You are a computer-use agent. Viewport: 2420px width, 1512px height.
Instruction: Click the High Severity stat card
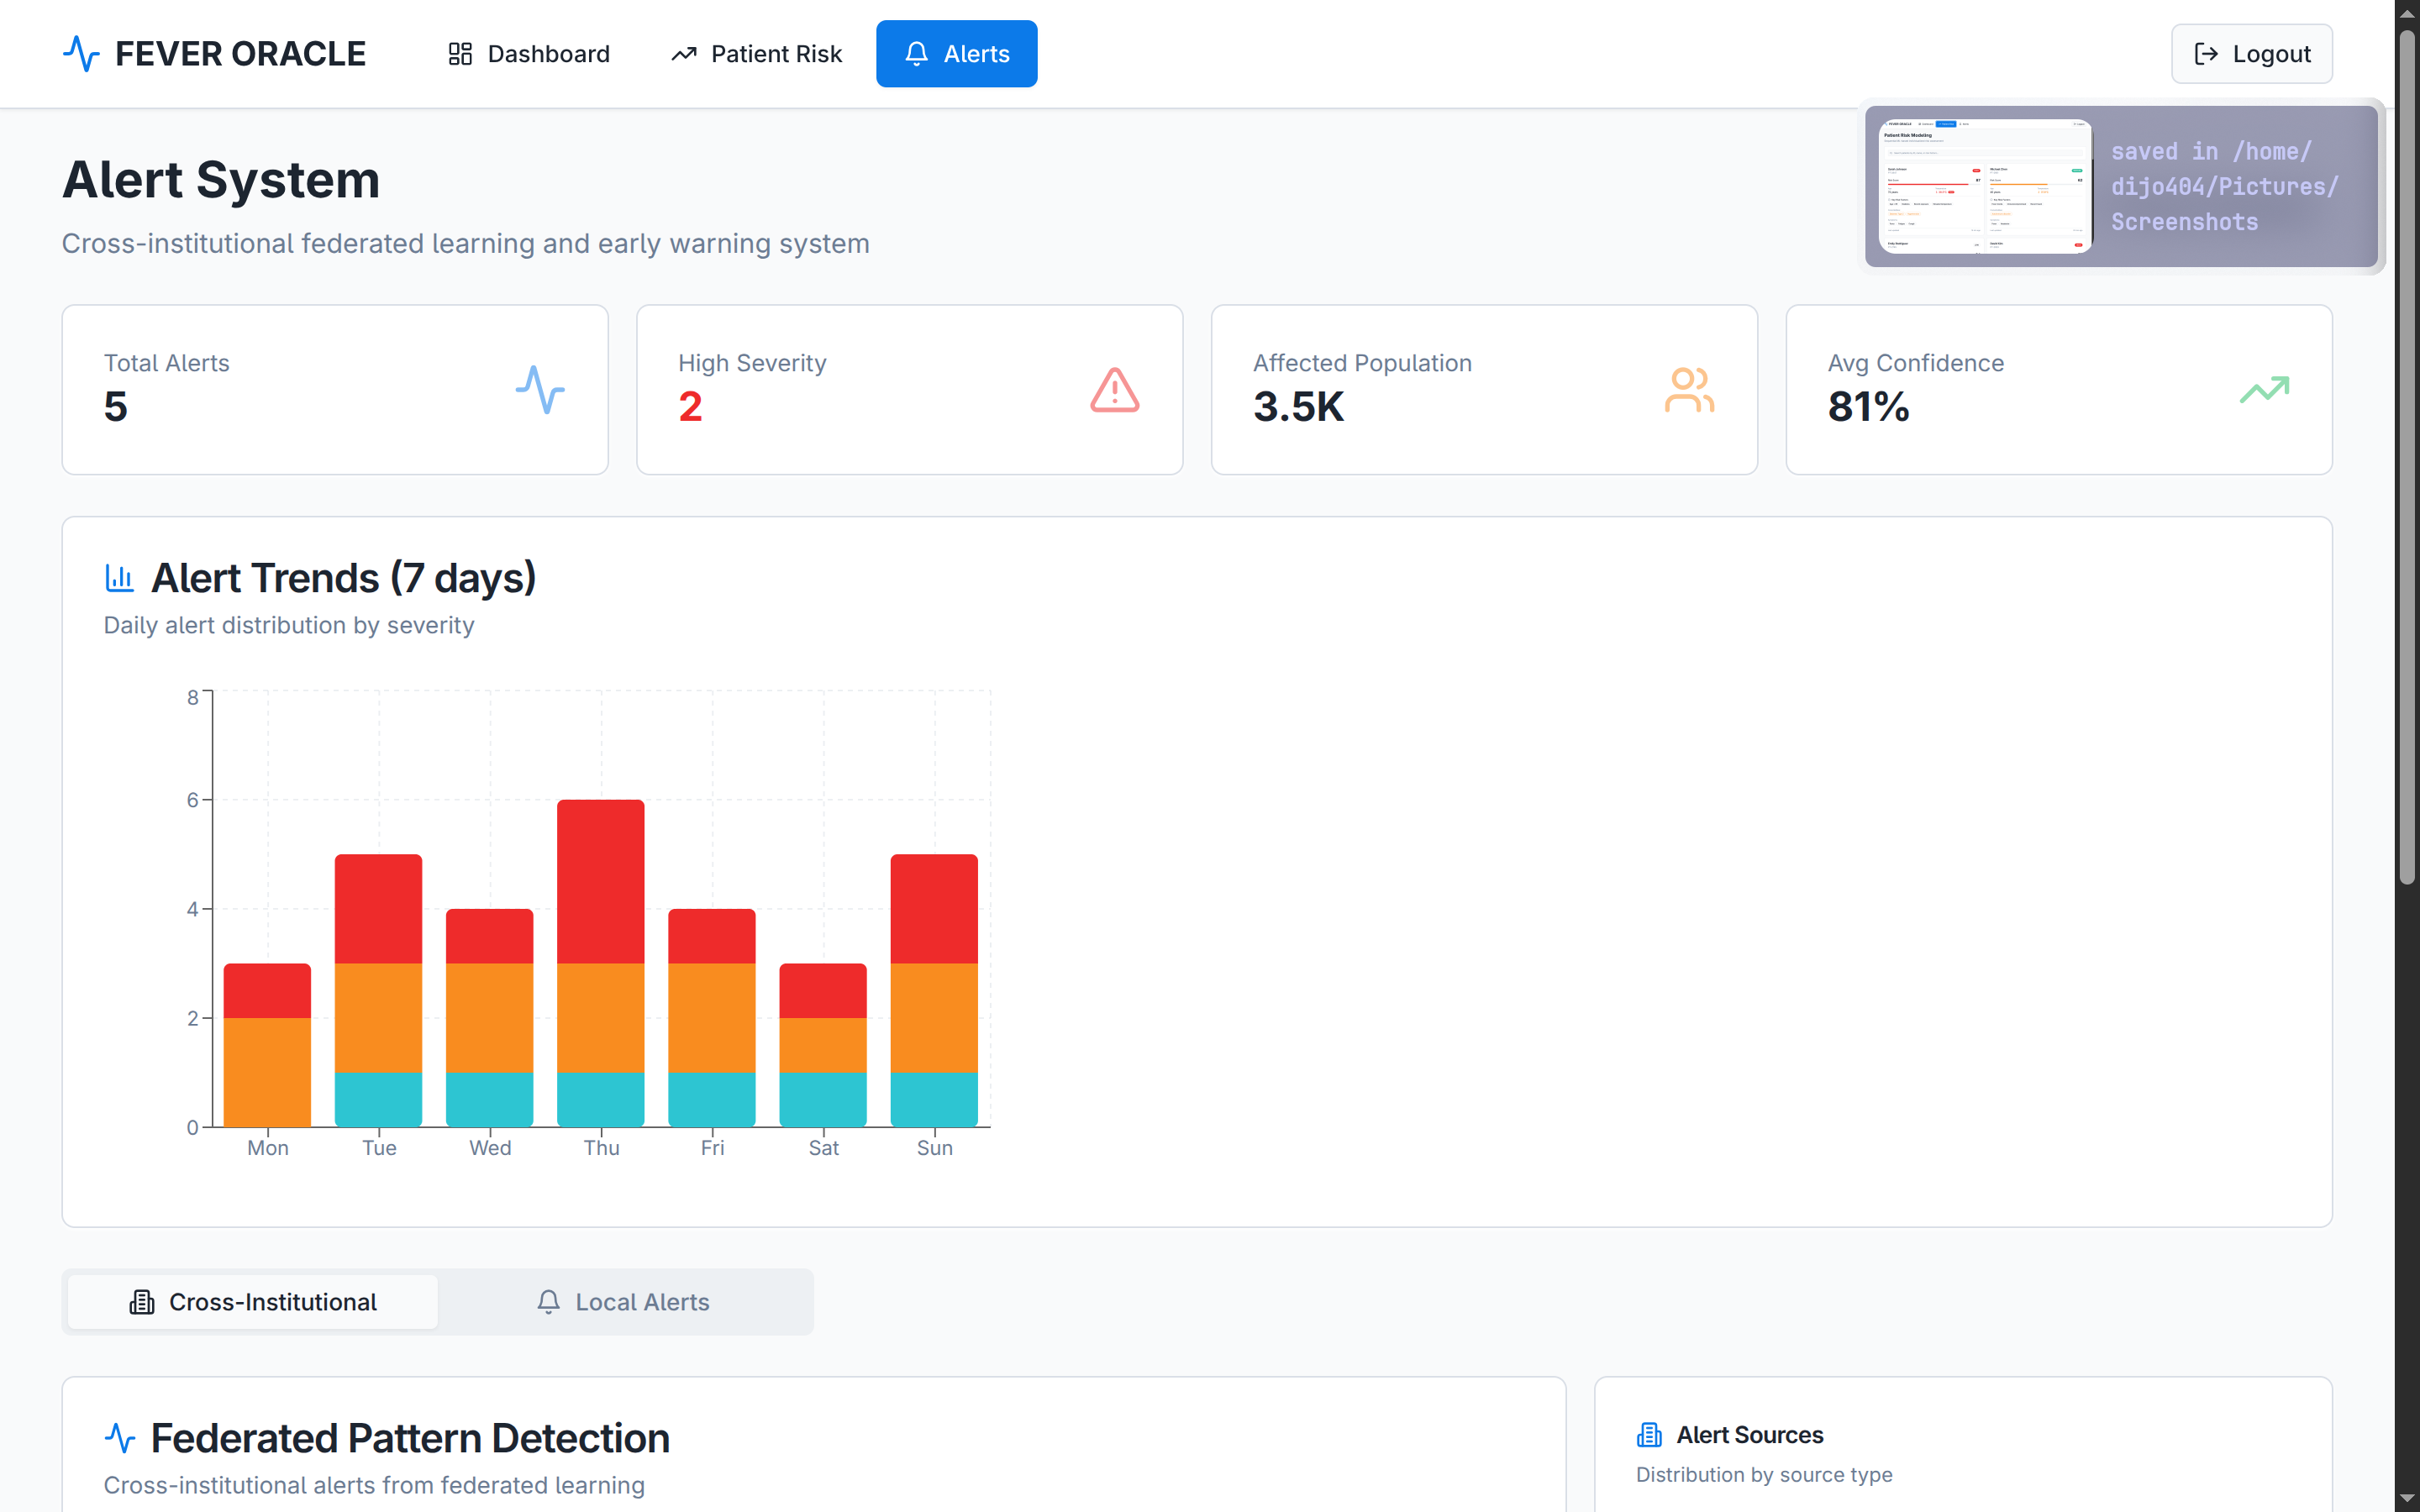tap(909, 390)
